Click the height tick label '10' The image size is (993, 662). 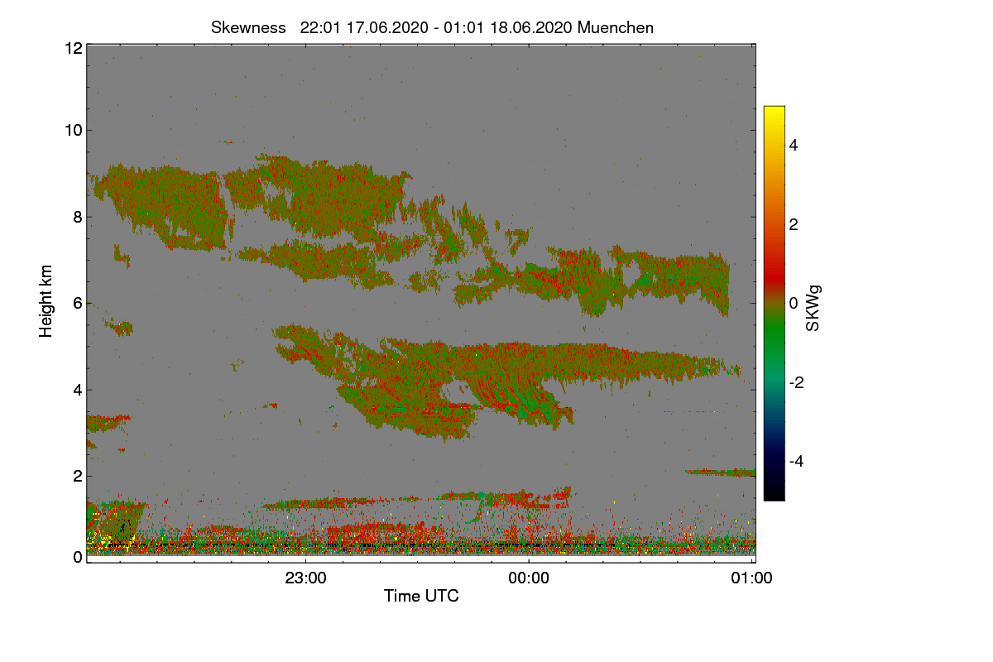tap(73, 130)
